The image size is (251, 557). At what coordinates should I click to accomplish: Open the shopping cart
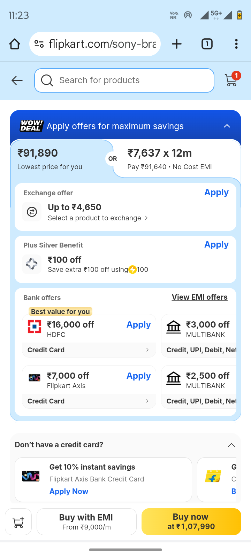coord(231,80)
